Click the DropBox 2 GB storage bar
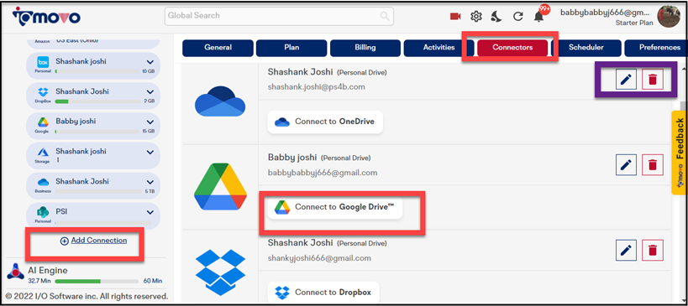Image resolution: width=688 pixels, height=306 pixels. tap(97, 101)
